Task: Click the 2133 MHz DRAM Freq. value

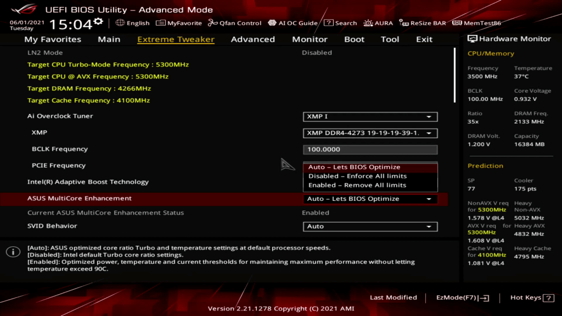Action: [x=529, y=121]
